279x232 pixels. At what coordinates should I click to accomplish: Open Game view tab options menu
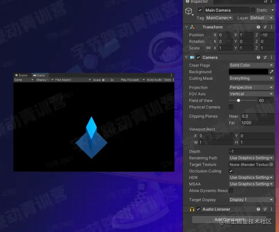[x=171, y=75]
